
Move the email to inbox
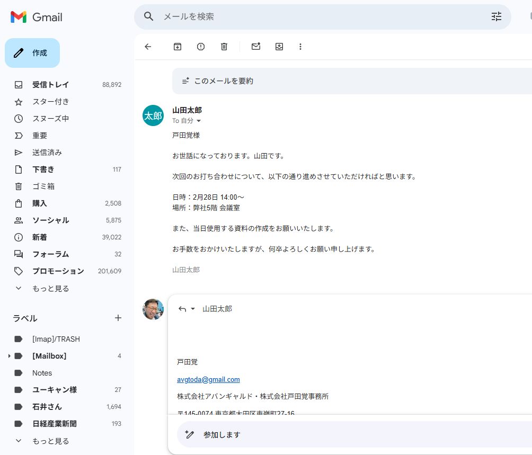(x=279, y=47)
